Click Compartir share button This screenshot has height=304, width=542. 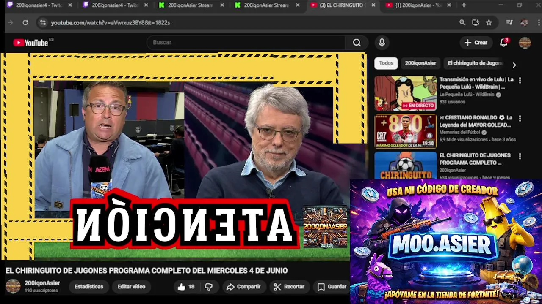(x=243, y=287)
